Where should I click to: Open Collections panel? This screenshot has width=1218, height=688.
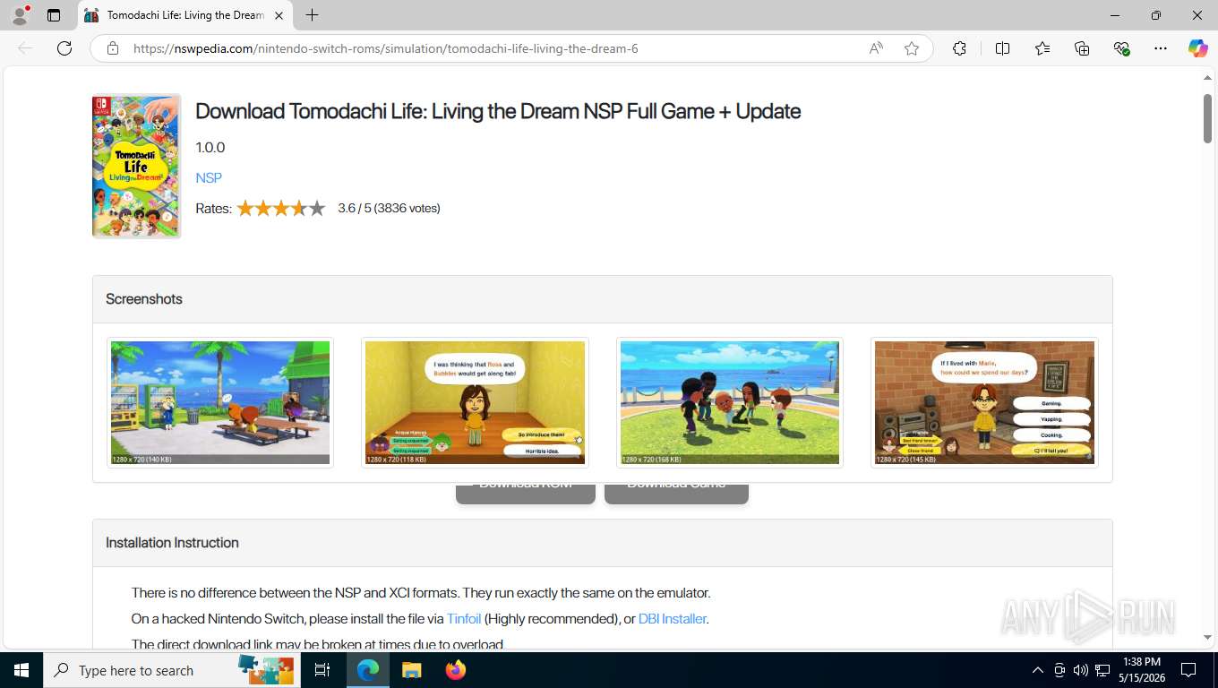tap(1082, 48)
